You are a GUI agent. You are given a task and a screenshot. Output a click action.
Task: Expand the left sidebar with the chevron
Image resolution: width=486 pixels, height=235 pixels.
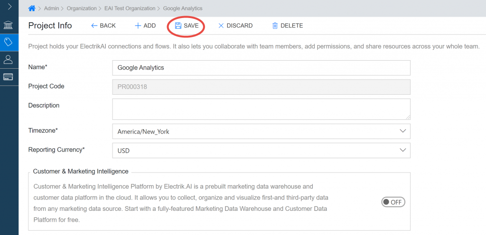point(9,7)
